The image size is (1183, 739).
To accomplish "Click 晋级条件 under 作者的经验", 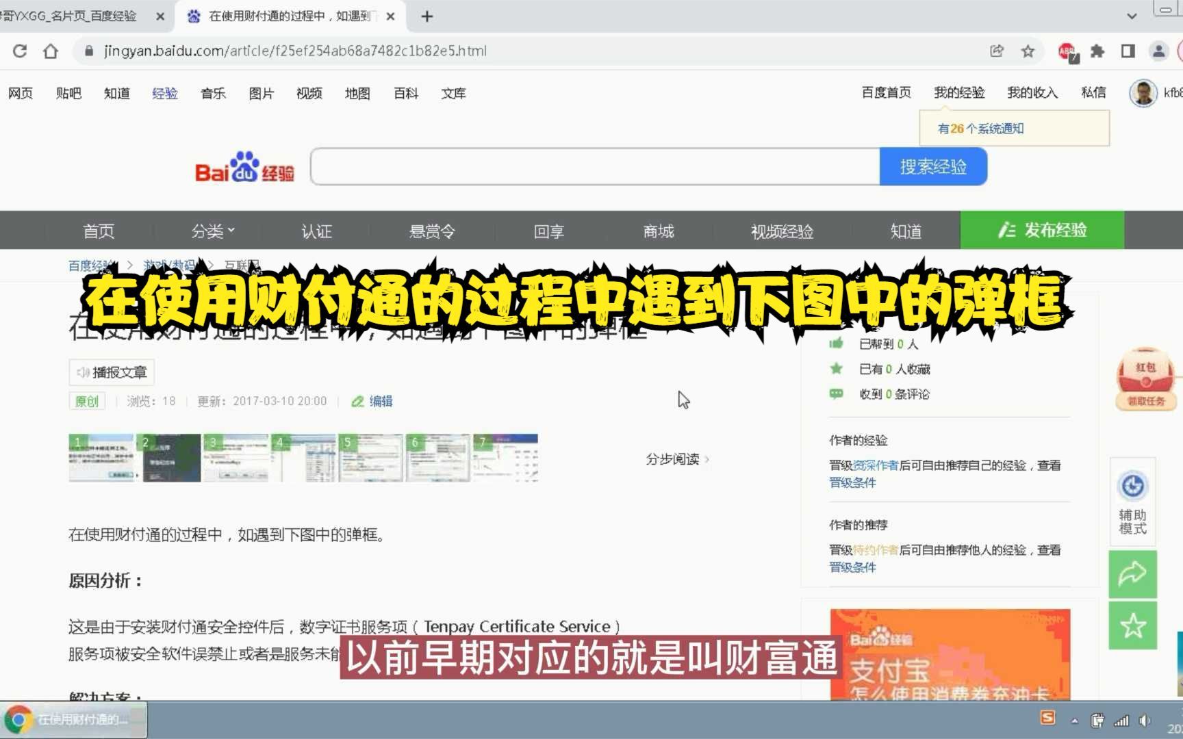I will [852, 482].
